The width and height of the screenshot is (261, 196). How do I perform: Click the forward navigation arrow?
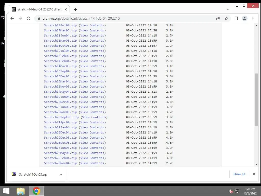[x=20, y=18]
